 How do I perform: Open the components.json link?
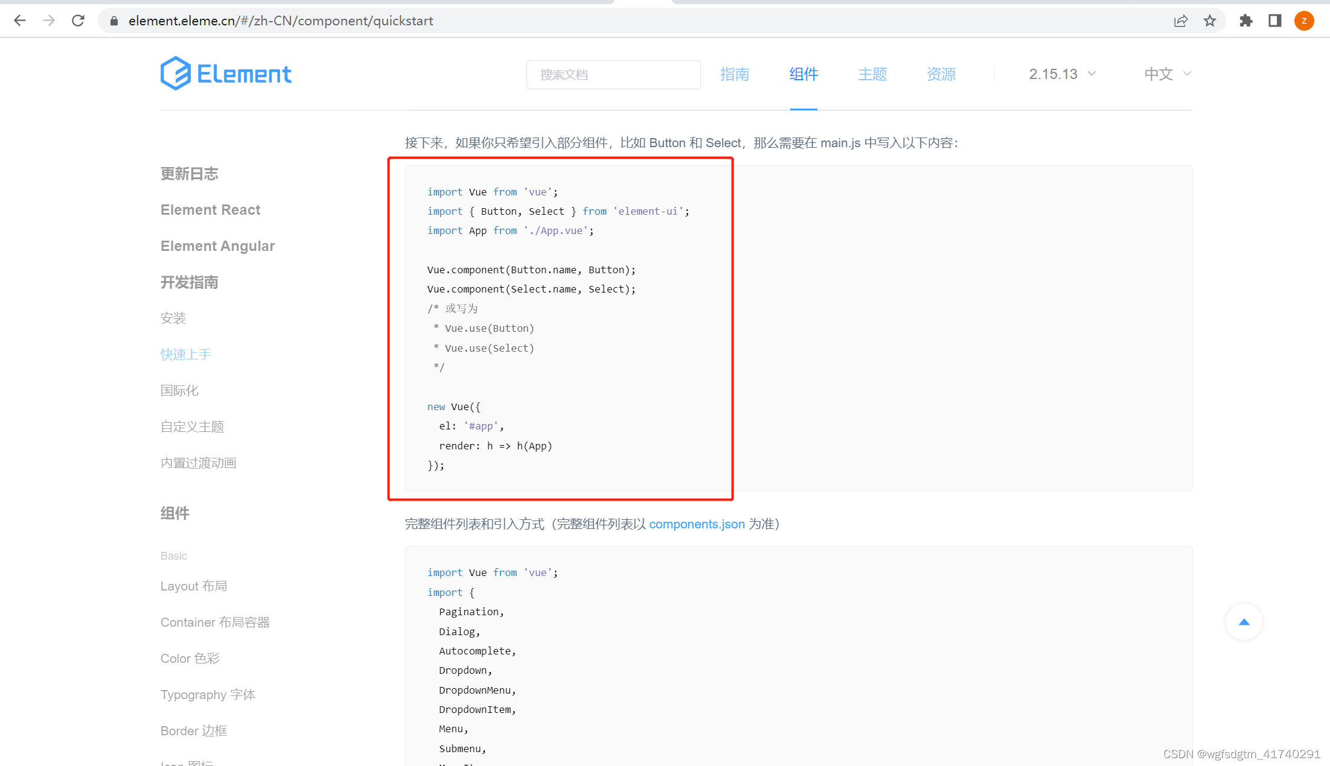pos(697,524)
